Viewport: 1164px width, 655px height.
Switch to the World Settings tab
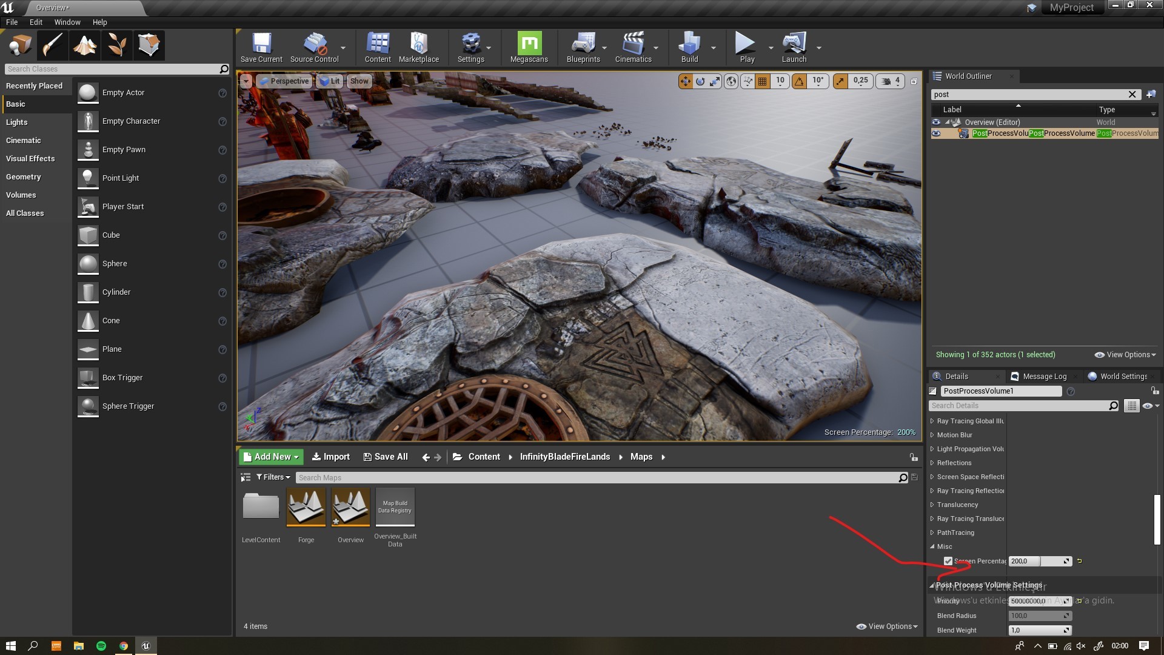[x=1123, y=377]
